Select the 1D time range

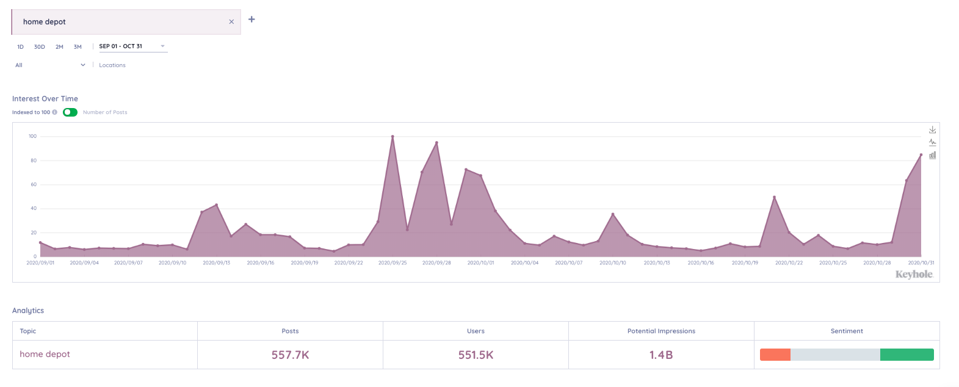(20, 47)
